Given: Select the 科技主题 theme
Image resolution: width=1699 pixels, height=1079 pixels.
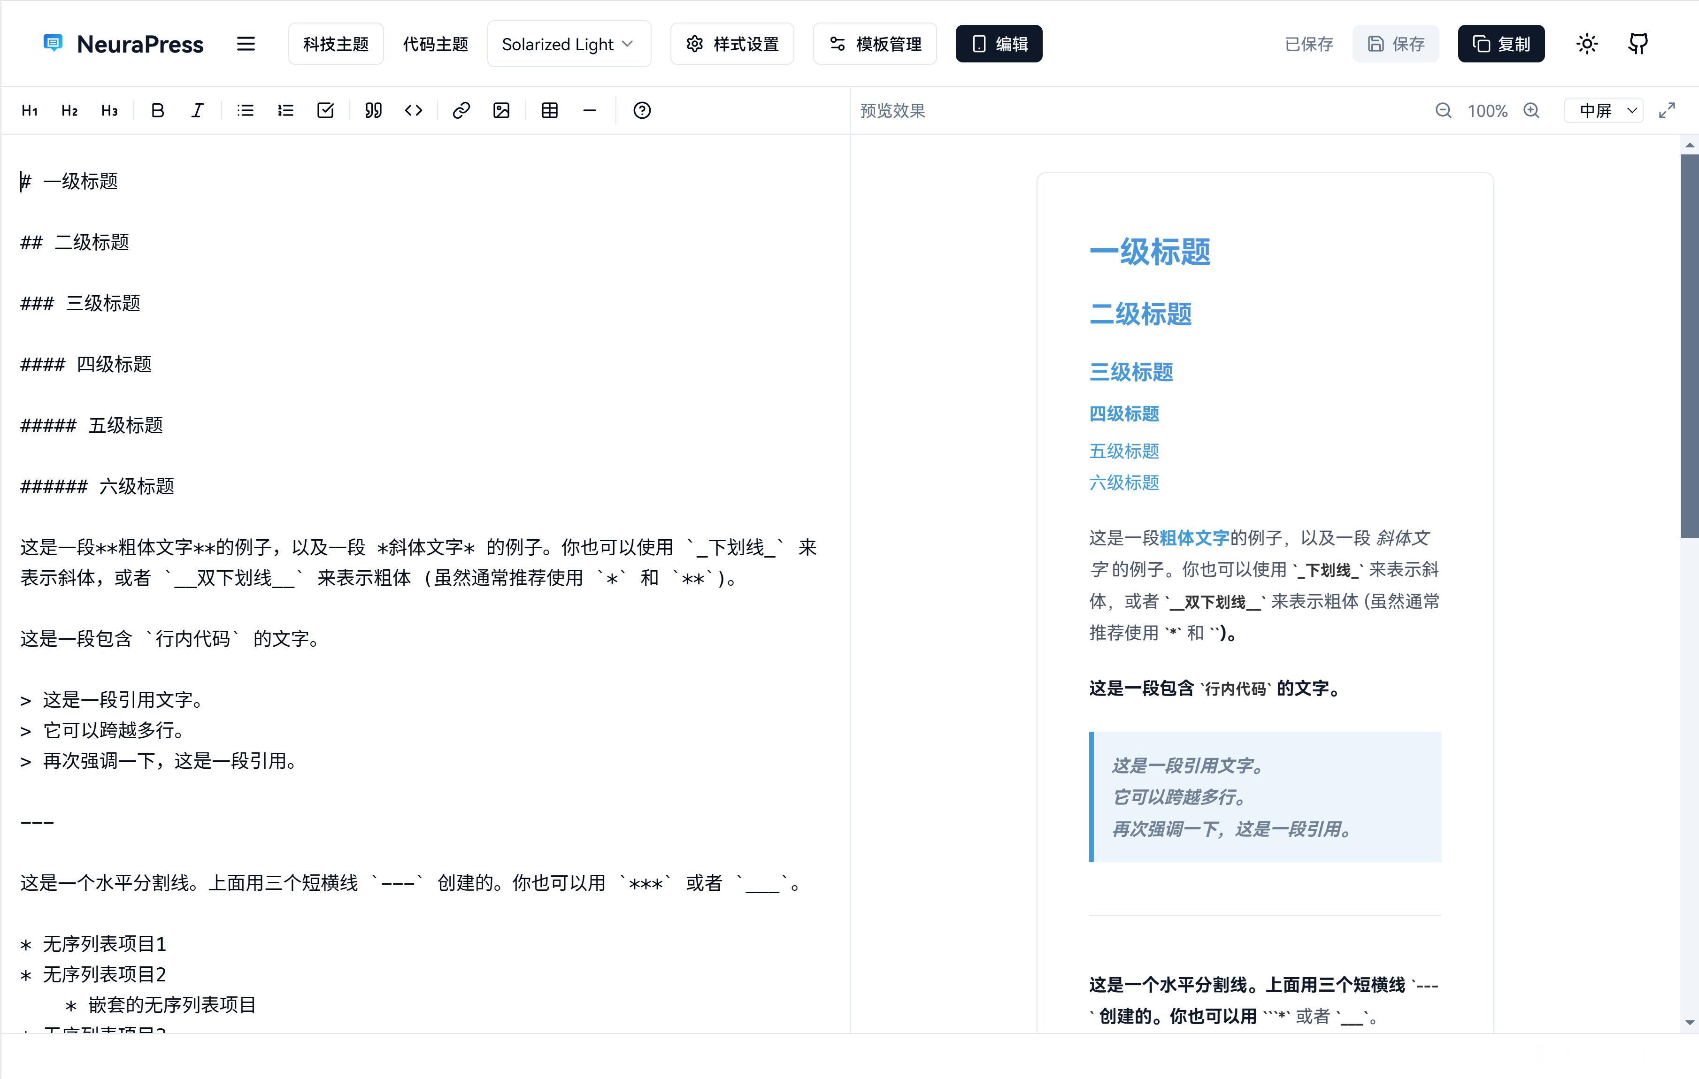Looking at the screenshot, I should click(x=336, y=44).
